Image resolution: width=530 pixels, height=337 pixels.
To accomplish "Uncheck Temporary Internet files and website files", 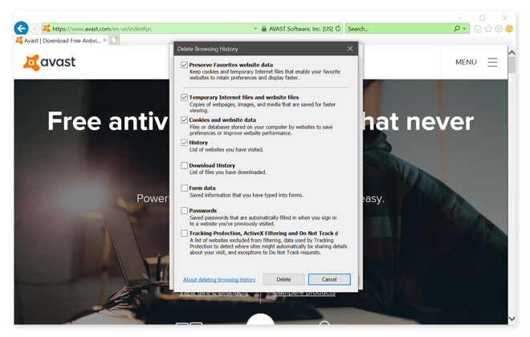I will point(184,97).
